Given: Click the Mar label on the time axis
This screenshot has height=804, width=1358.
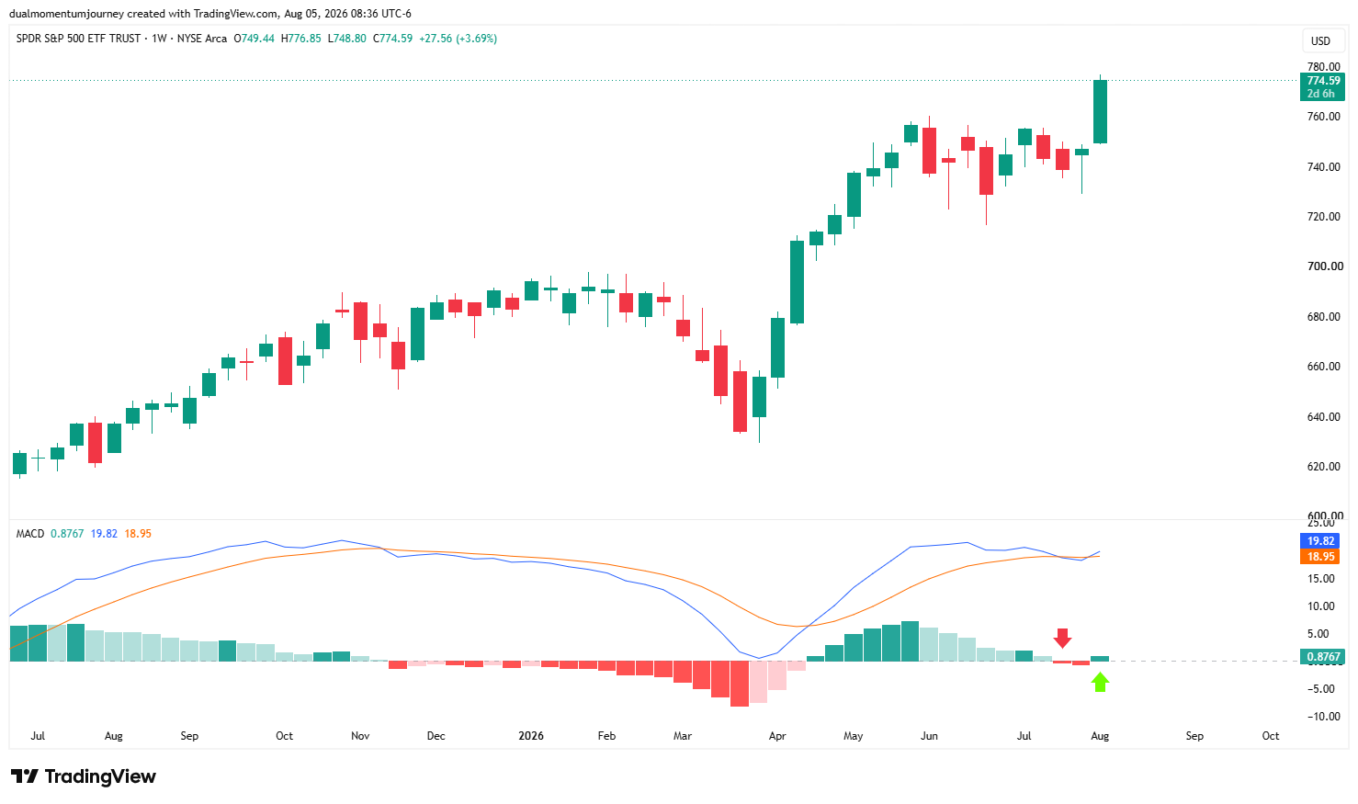Looking at the screenshot, I should coord(683,736).
